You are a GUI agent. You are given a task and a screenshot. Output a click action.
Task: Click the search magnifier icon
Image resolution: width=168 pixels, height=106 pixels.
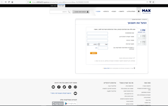click(69, 12)
